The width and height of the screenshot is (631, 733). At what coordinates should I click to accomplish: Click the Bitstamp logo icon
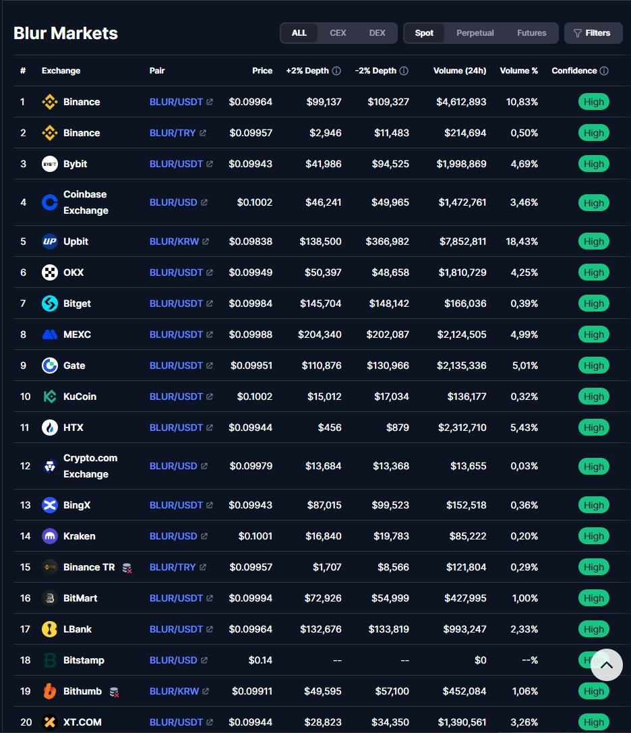(x=49, y=660)
